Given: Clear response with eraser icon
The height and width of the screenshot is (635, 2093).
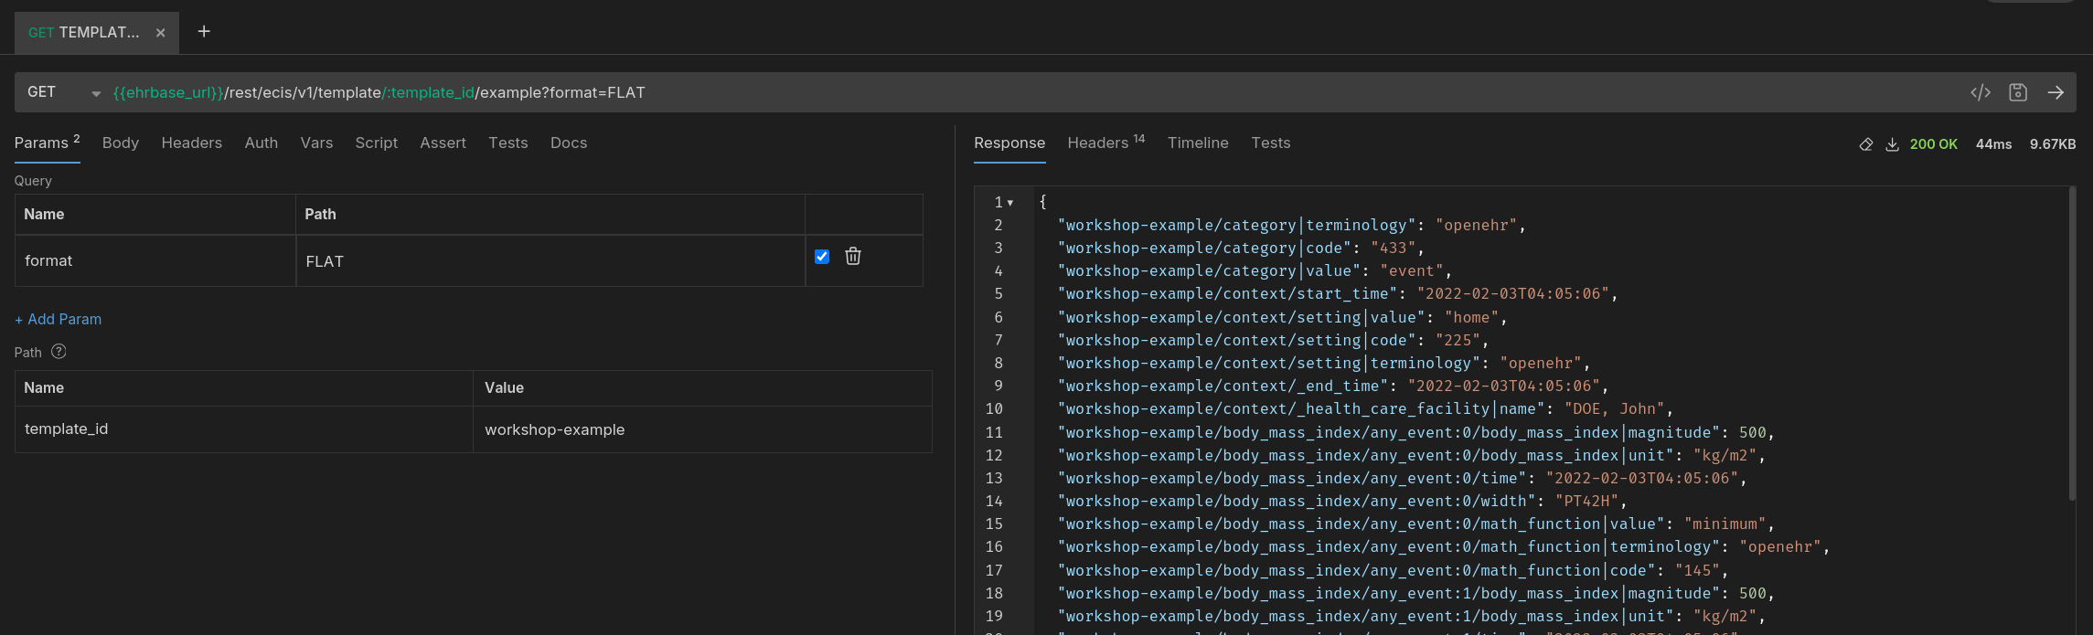Looking at the screenshot, I should coord(1865,144).
